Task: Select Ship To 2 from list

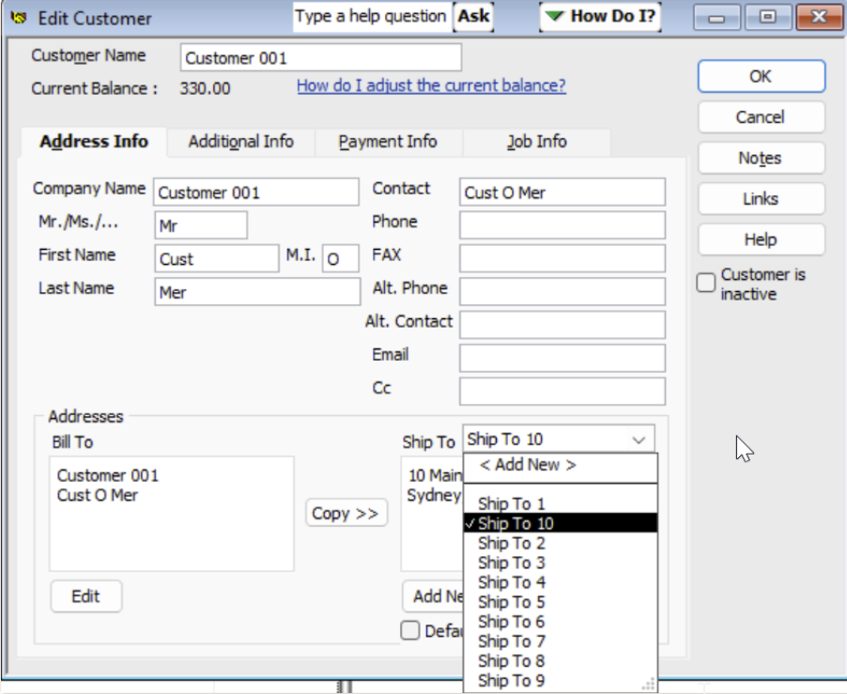Action: 561,543
